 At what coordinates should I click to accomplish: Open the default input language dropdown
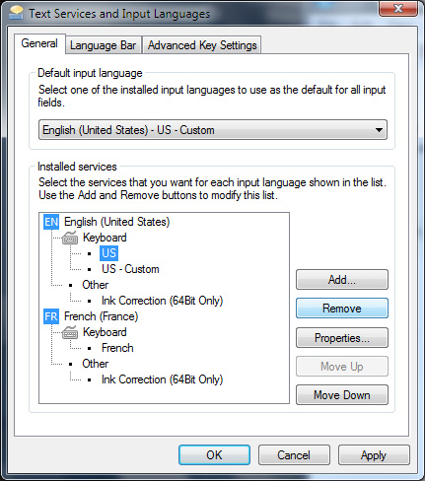coord(213,130)
